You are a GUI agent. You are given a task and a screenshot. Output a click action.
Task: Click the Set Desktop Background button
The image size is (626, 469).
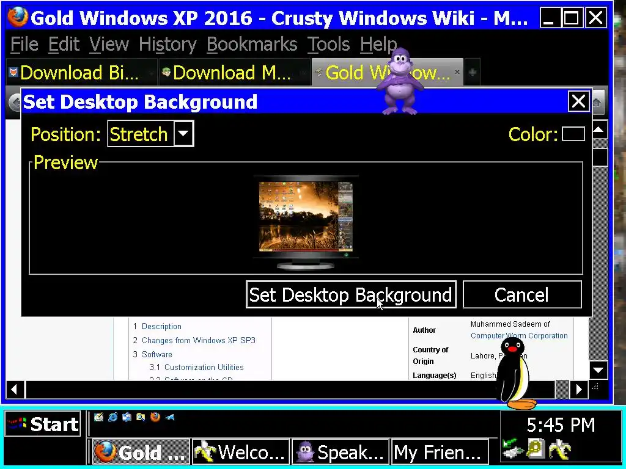pyautogui.click(x=351, y=294)
